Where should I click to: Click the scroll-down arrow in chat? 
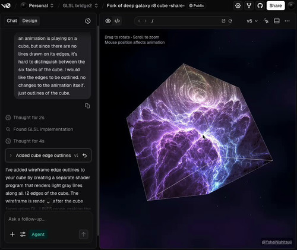48,202
